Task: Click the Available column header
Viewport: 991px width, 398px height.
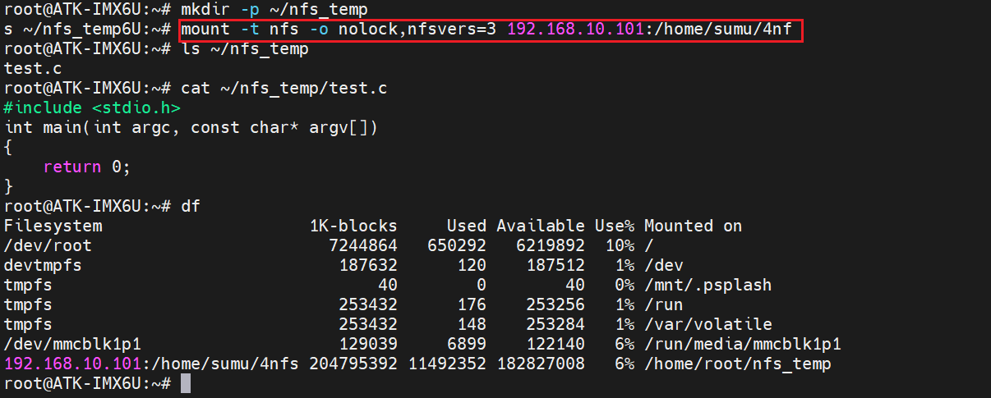Action: [x=541, y=226]
